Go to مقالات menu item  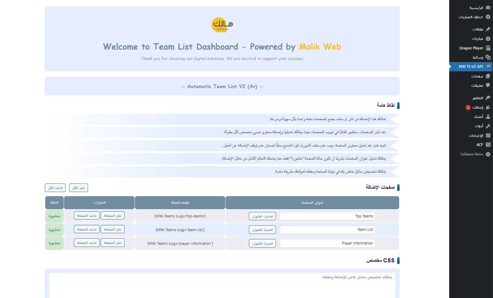[x=478, y=29]
